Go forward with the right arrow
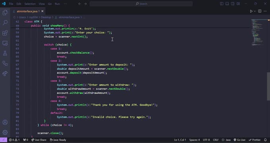The image size is (270, 143). click(85, 4)
